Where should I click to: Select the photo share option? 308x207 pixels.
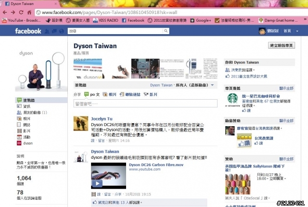click(x=110, y=94)
